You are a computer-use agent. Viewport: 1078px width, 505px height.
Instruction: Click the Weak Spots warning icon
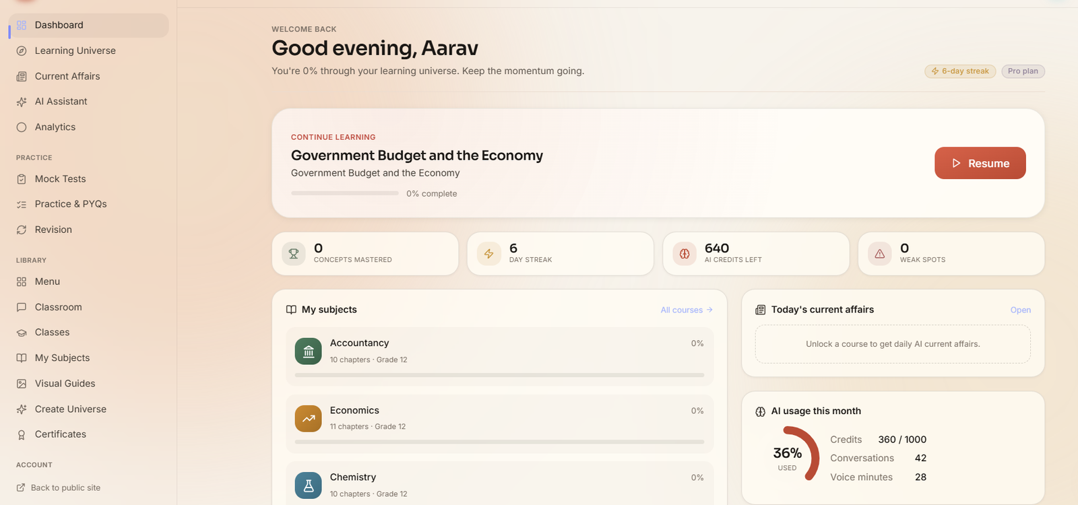point(880,254)
